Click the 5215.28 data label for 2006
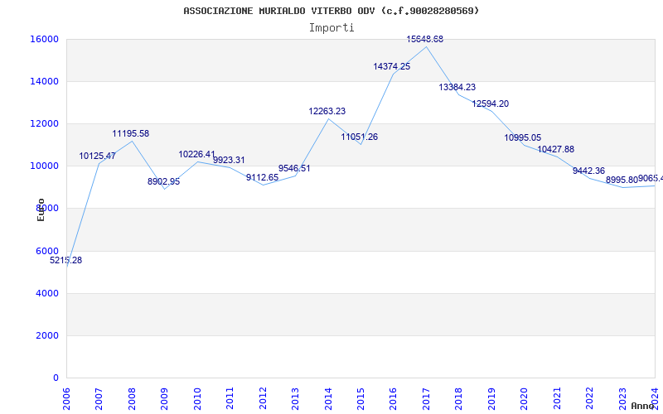The image size is (663, 414). [66, 260]
